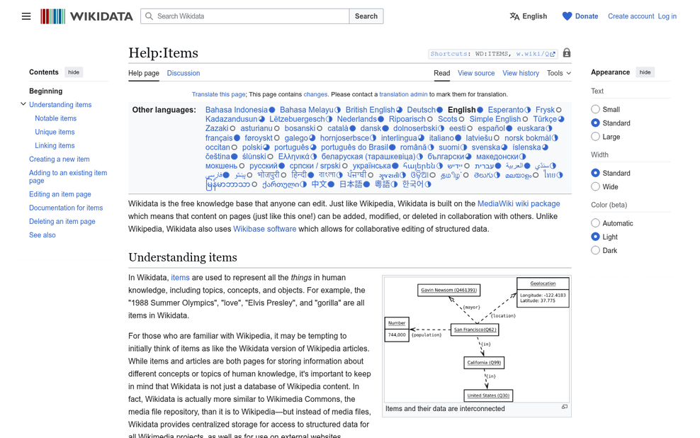The width and height of the screenshot is (700, 438).
Task: Open the View source tab
Action: click(476, 73)
